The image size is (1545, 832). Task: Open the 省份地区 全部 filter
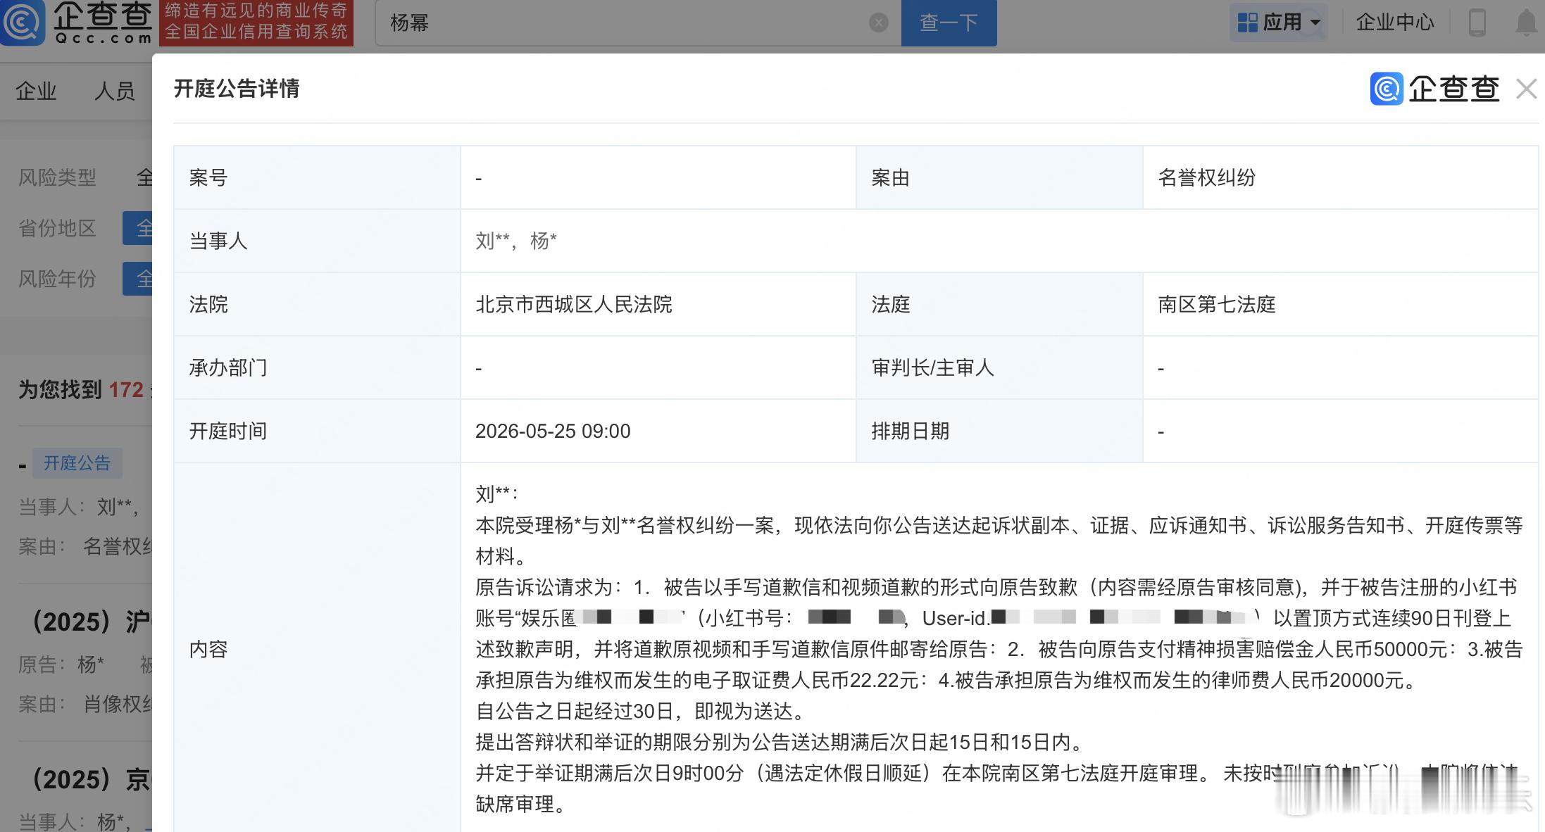[146, 228]
